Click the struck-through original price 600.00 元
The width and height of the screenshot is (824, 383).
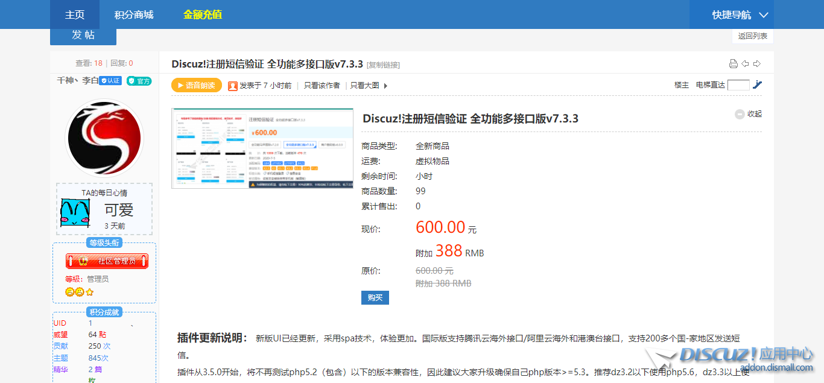pos(435,271)
